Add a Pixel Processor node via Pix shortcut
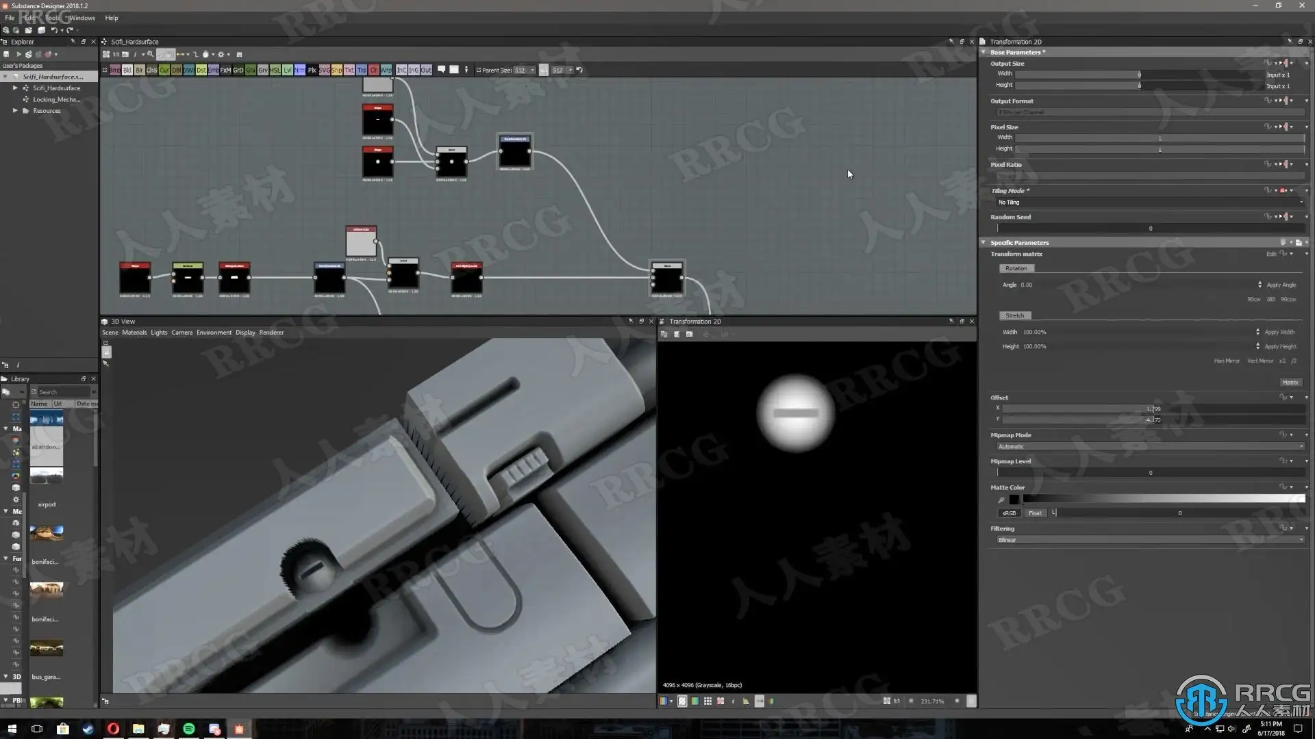Image resolution: width=1315 pixels, height=739 pixels. click(312, 70)
